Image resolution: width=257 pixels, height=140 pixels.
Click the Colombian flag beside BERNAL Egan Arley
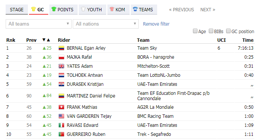click(61, 48)
